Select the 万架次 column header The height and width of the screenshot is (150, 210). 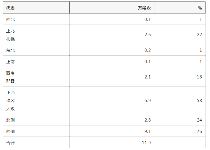pyautogui.click(x=144, y=8)
